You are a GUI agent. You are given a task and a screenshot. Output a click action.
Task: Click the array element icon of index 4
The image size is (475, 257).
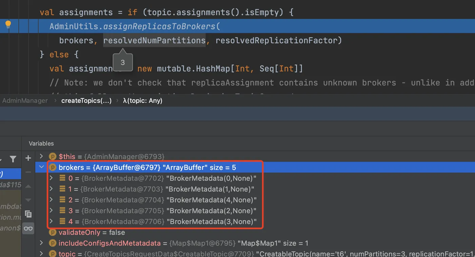(62, 221)
